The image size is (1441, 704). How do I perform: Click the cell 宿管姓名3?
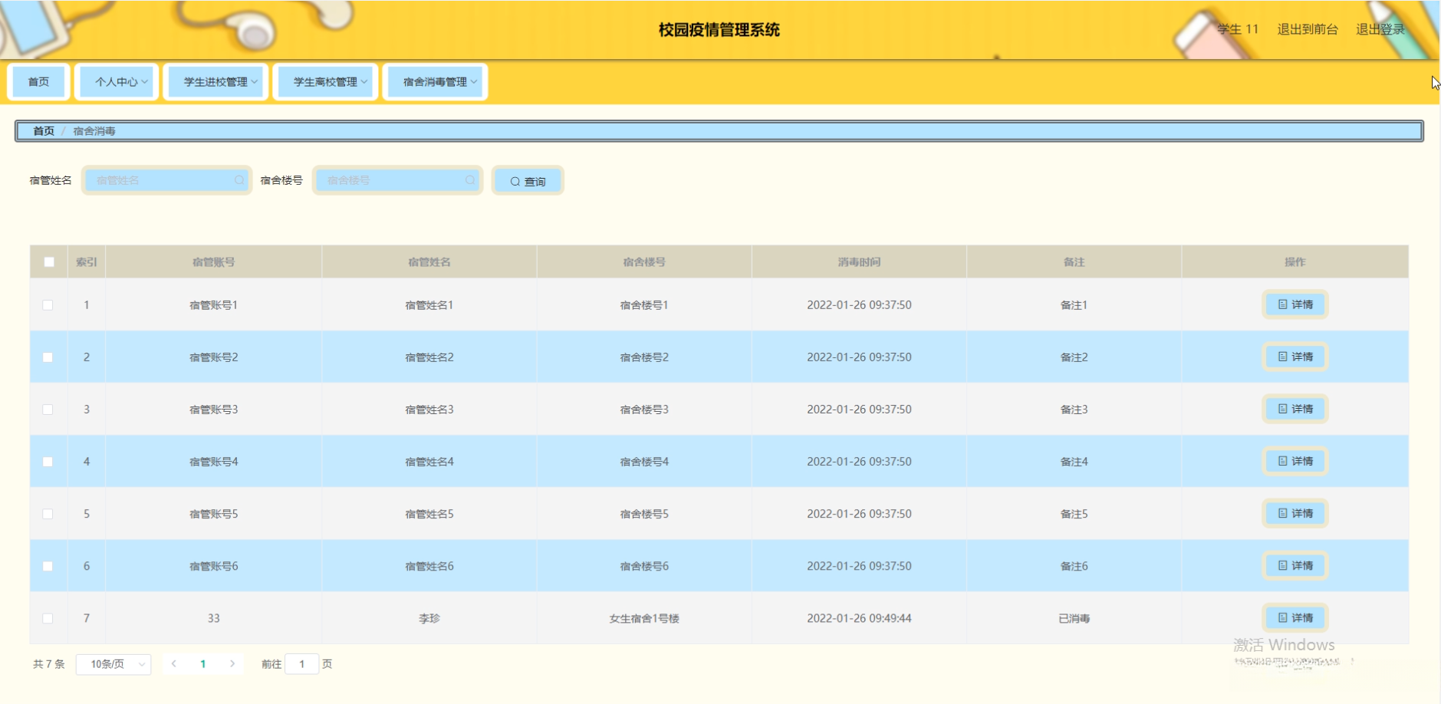pos(429,410)
